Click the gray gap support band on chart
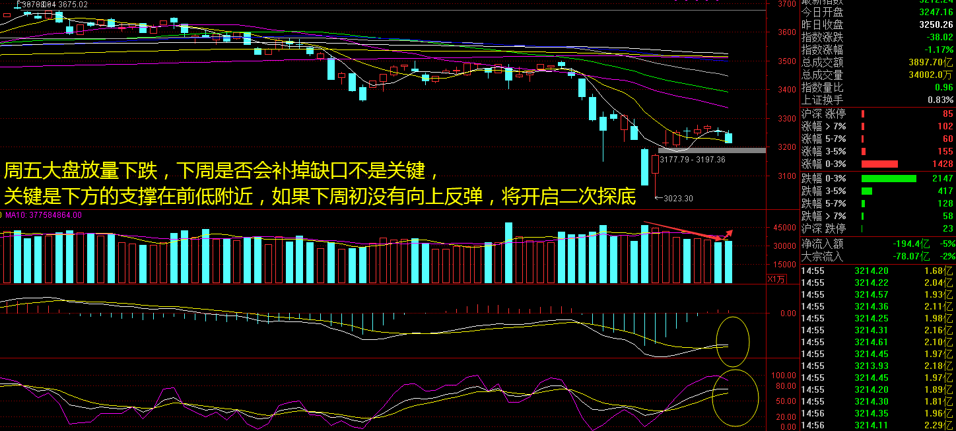This screenshot has height=431, width=956. (x=712, y=150)
